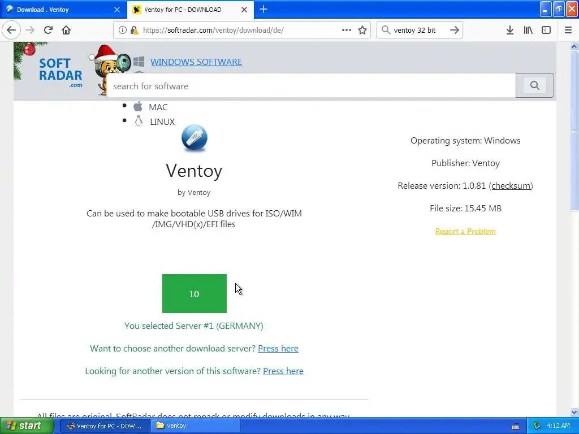Click Operating system: Windows text
The image size is (579, 434).
465,141
